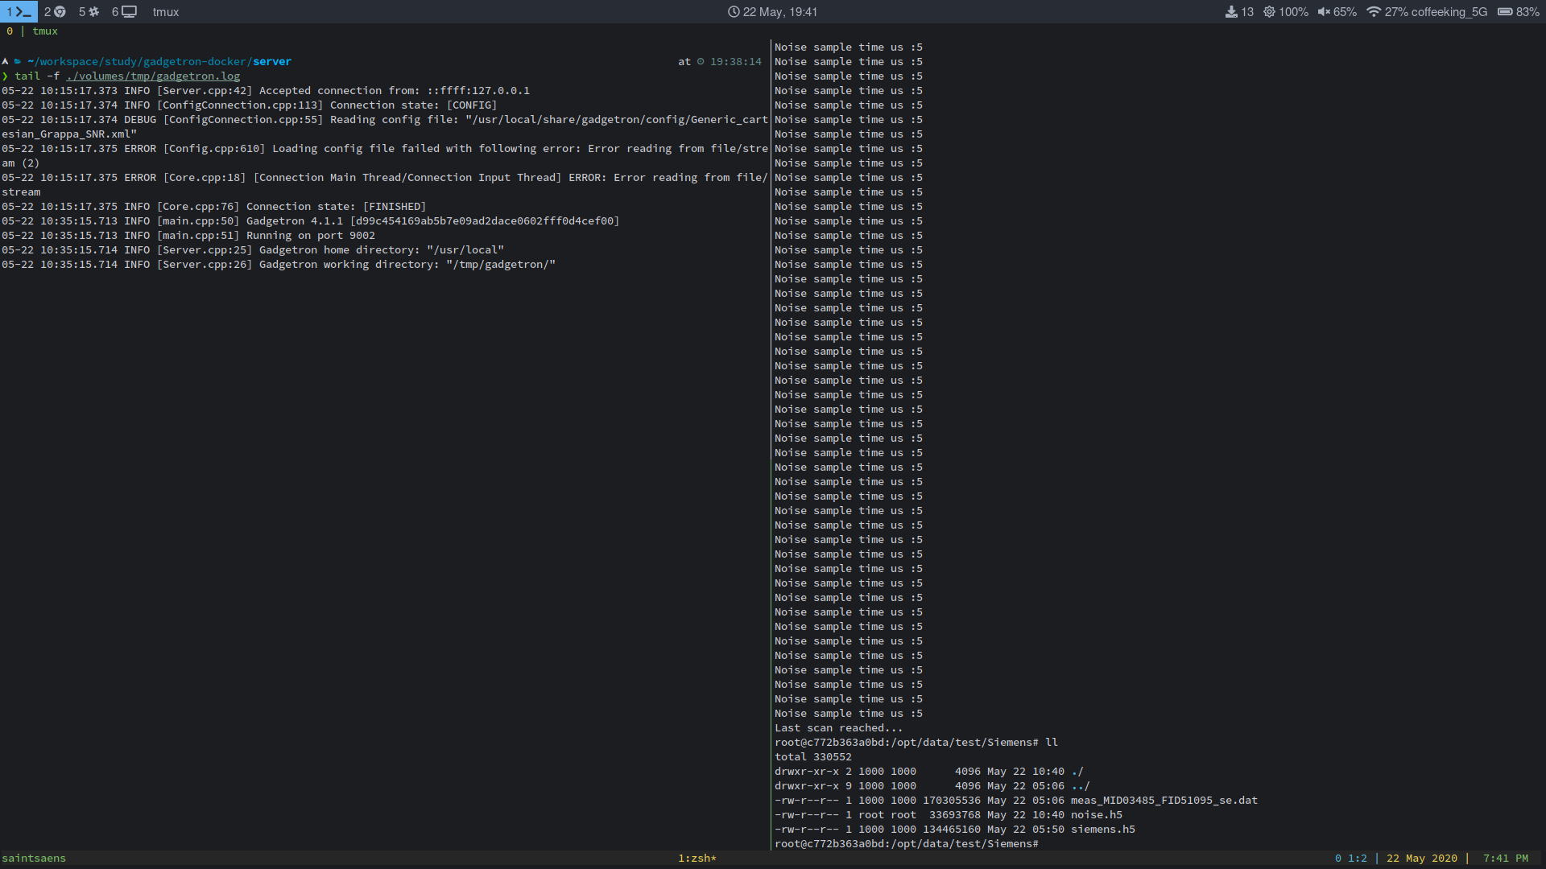Screen dimensions: 1546x869
Task: Toggle the active tmux window marker 1:zsh*
Action: (x=697, y=858)
